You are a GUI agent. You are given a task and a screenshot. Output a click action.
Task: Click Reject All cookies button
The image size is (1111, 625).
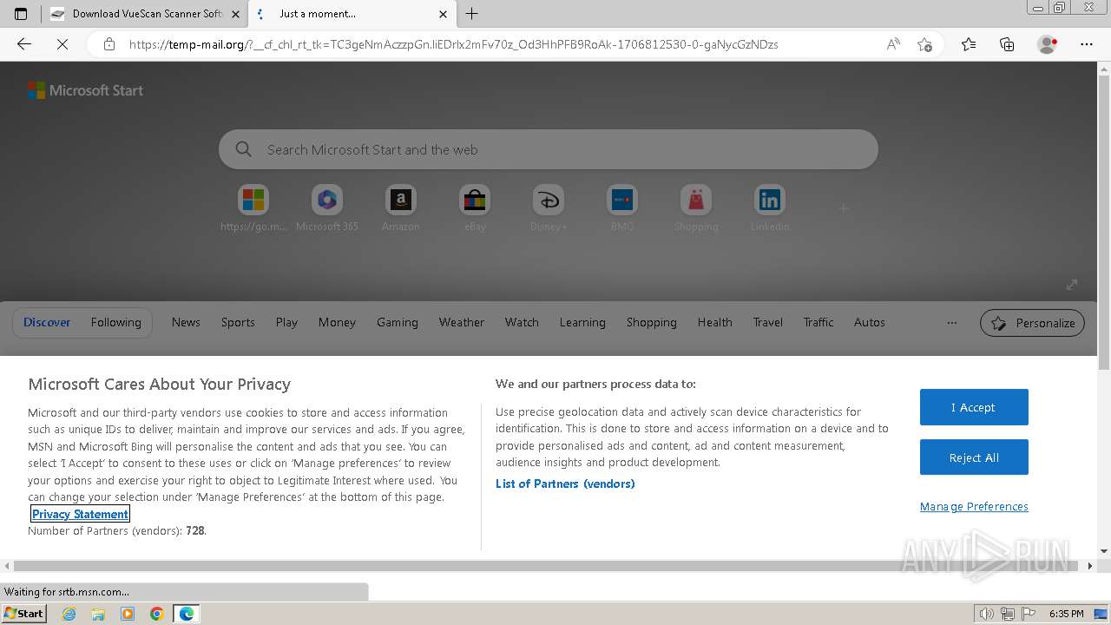[974, 457]
